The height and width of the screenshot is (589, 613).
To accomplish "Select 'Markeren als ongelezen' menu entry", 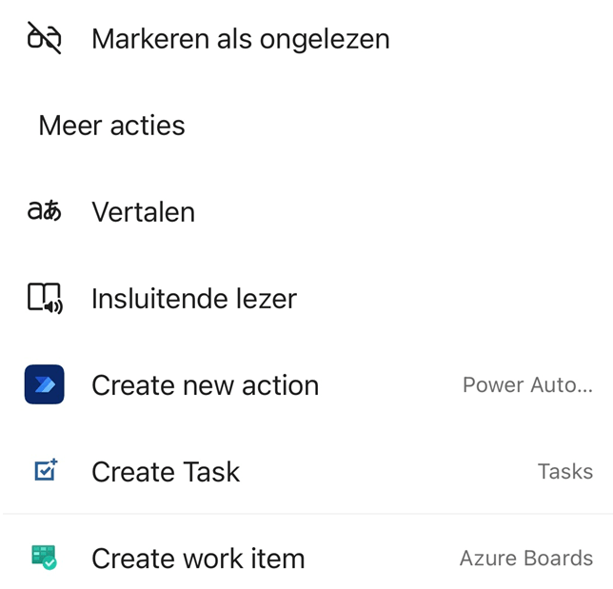I will (x=240, y=39).
